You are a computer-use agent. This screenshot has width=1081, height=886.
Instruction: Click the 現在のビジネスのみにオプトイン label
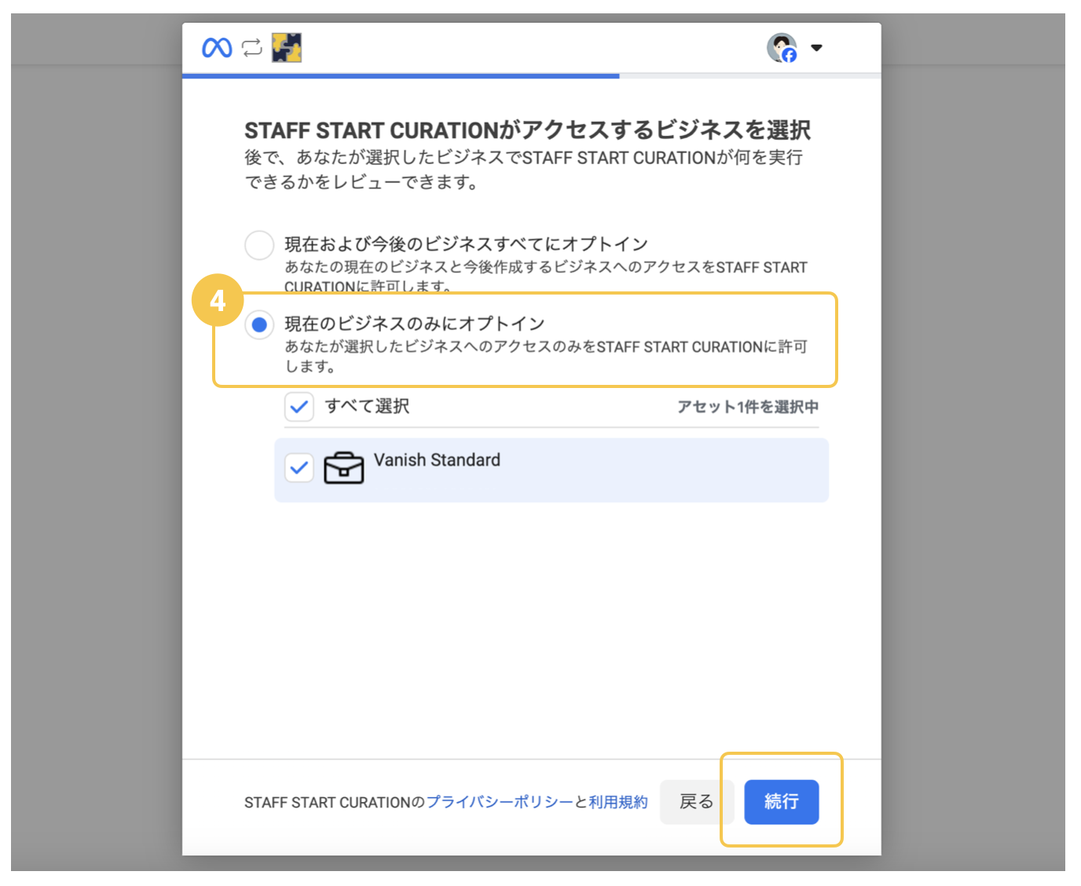(415, 324)
